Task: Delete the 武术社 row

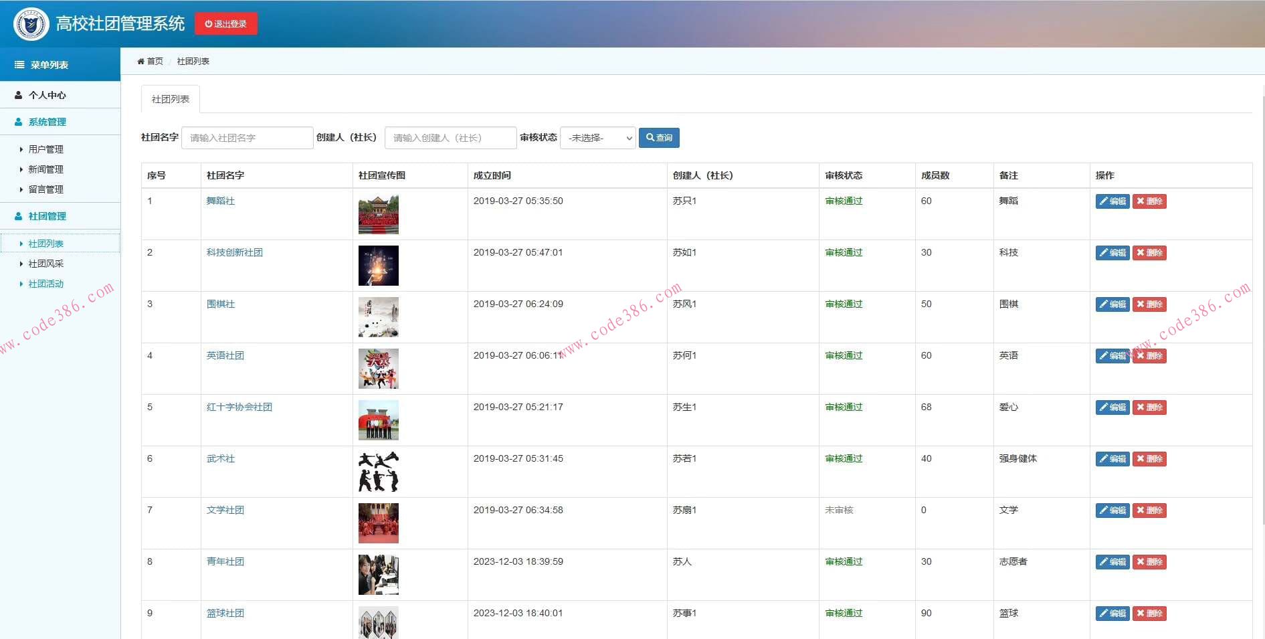Action: (x=1149, y=459)
